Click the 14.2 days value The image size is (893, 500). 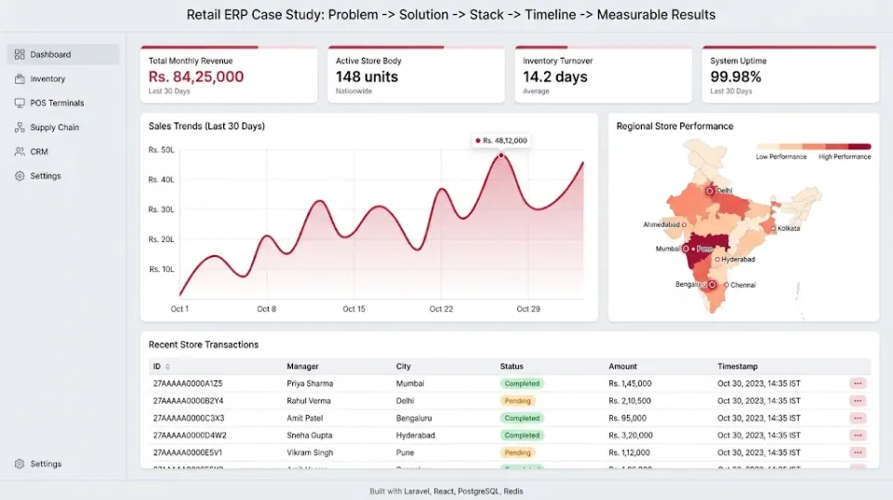click(x=554, y=77)
